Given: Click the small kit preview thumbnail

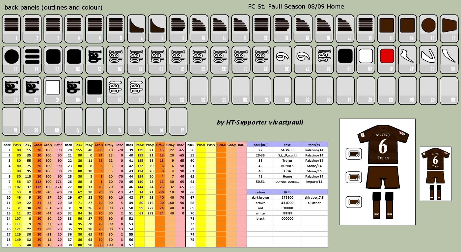Looking at the screenshot, I should (x=435, y=174).
